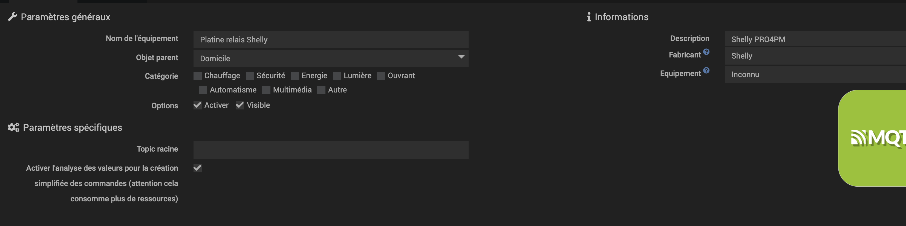Viewport: 906px width, 226px height.
Task: Disable the value analysis checkbox
Action: click(x=198, y=168)
